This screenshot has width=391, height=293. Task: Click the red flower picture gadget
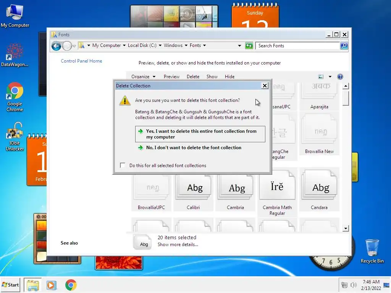tap(119, 262)
